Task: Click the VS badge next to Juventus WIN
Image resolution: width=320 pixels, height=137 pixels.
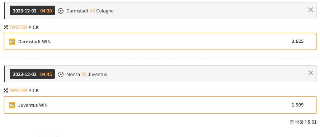Action: pyautogui.click(x=12, y=105)
